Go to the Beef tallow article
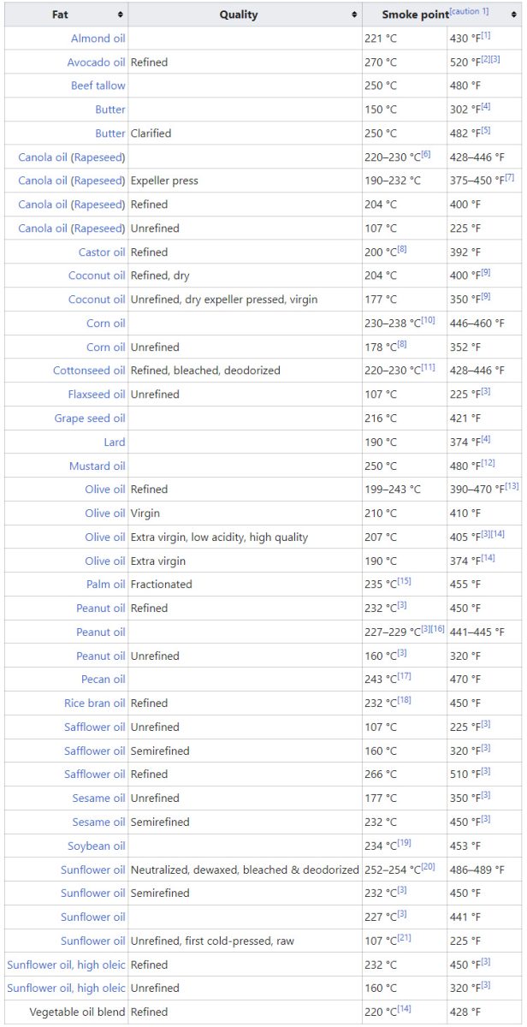The image size is (527, 1027). coord(98,86)
